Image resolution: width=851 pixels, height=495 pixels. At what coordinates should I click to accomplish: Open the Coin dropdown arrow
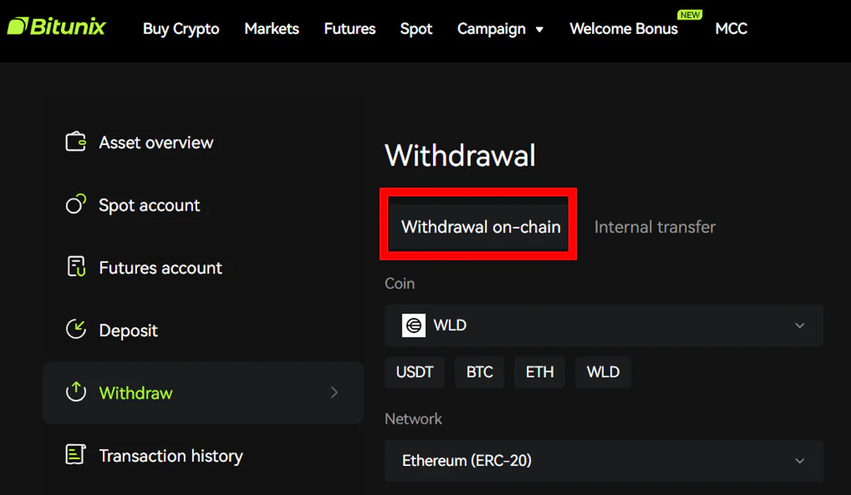coord(800,325)
